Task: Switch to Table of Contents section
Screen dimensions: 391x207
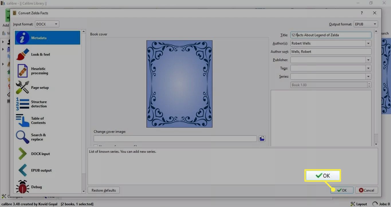Action: tap(48, 120)
